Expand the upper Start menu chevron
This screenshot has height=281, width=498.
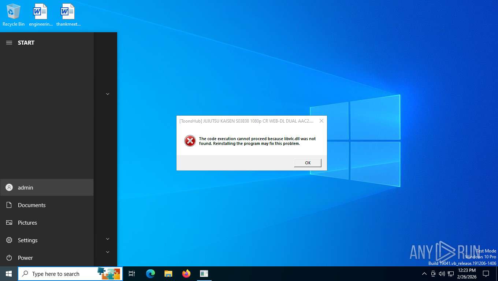[x=108, y=94]
